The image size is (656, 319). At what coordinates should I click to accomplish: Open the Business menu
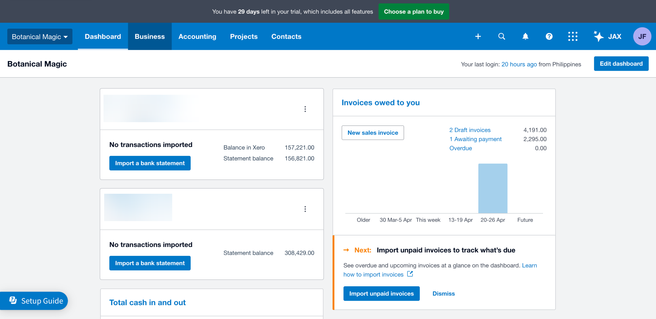click(150, 37)
